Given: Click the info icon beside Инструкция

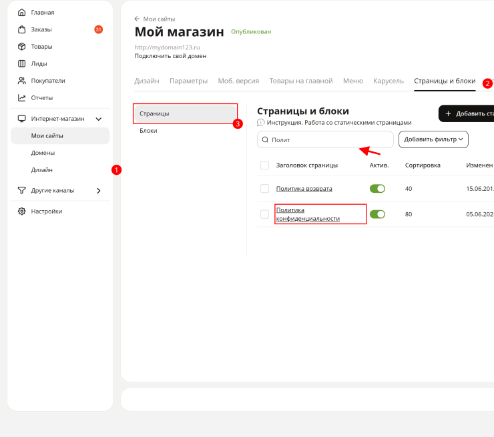Looking at the screenshot, I should pos(260,123).
